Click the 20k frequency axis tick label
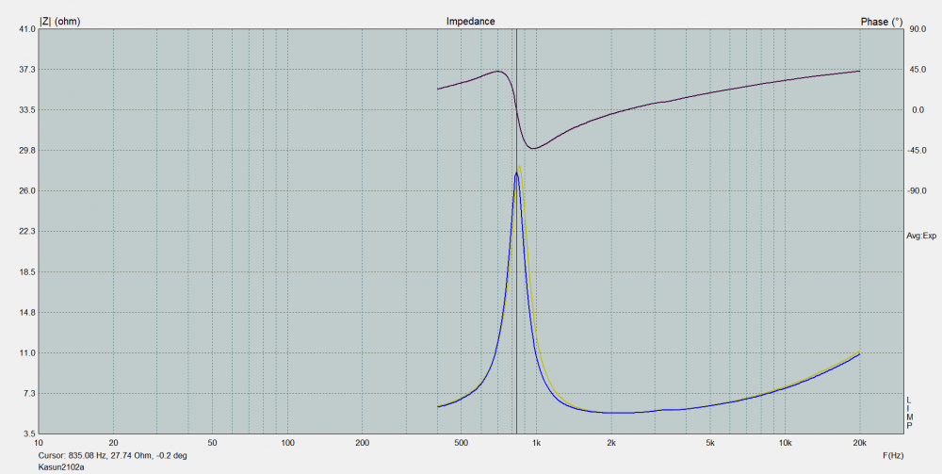This screenshot has height=474, width=942. [x=859, y=442]
